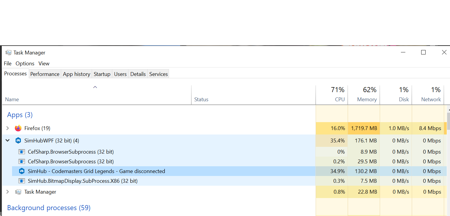Click the second CefSharp.BrowserSubprocess icon

[22, 161]
